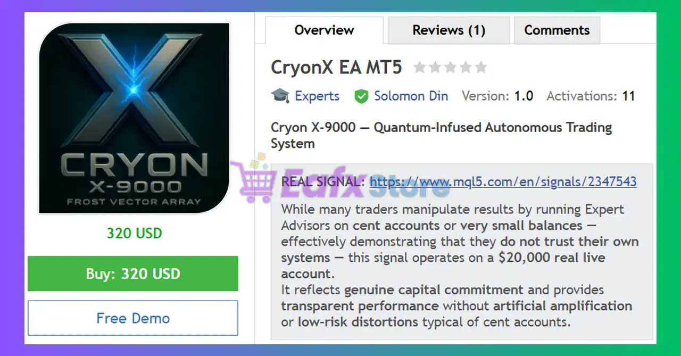Open the mql5.com signals link
Viewport: 681px width, 356px height.
pos(503,181)
